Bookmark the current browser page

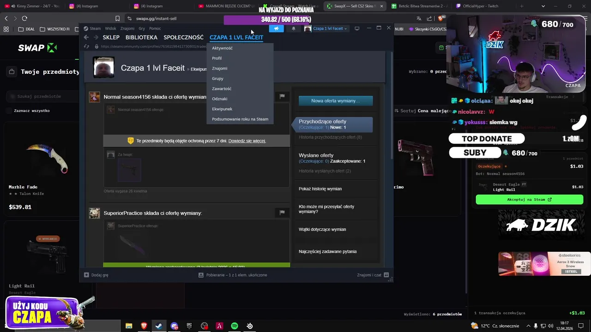coord(117,18)
